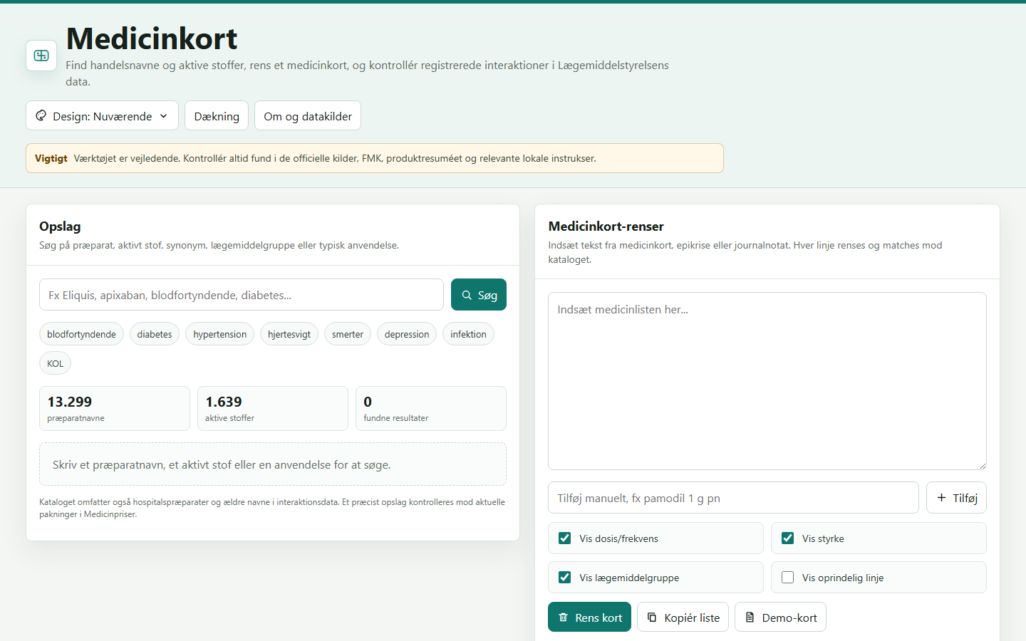Click the 13.299 præparatnavne stat card
Screen dimensions: 1026x641
click(x=115, y=409)
